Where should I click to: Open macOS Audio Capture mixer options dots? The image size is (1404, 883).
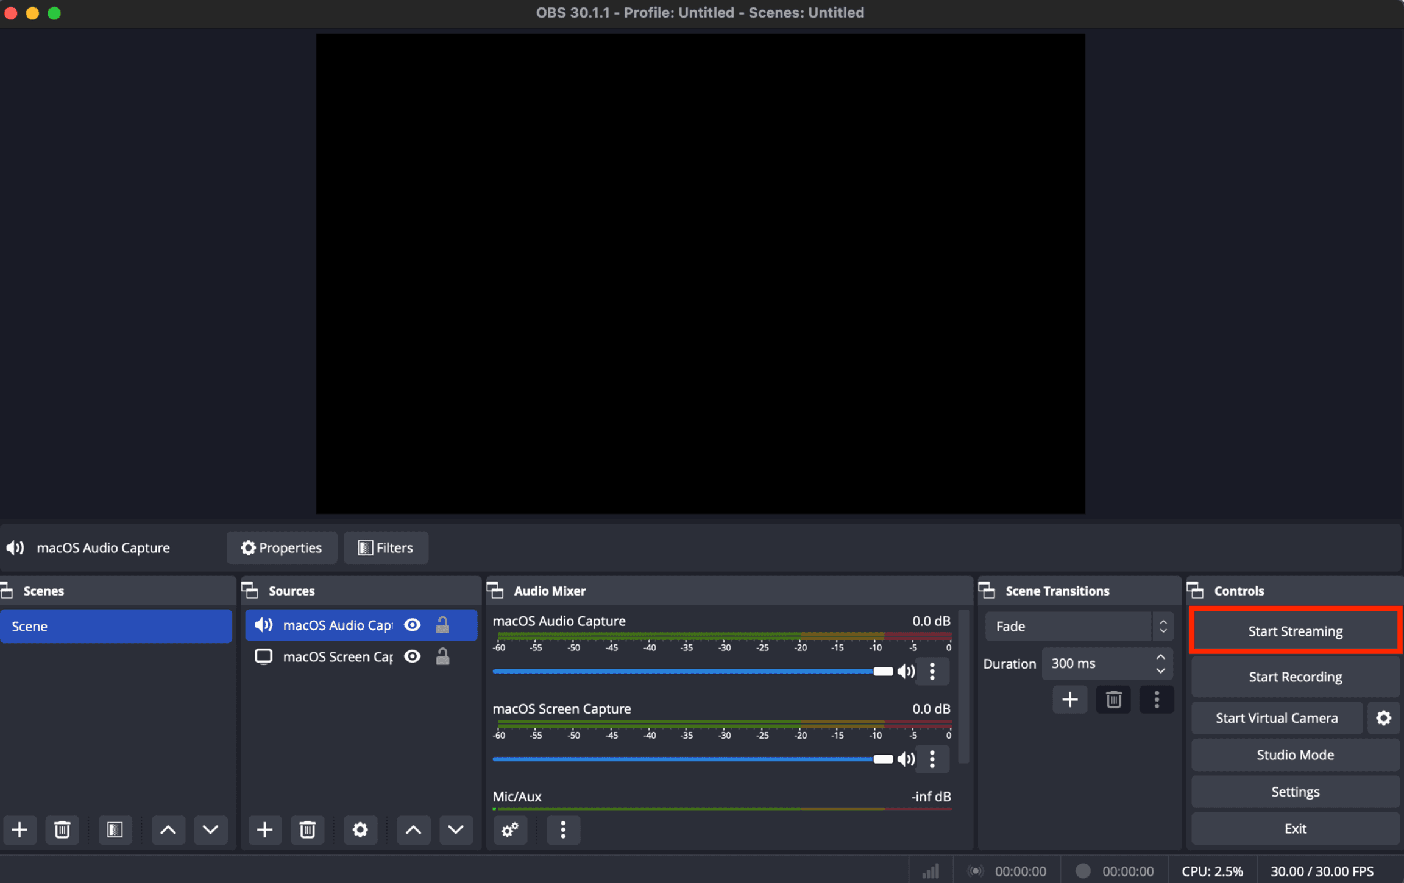tap(932, 671)
